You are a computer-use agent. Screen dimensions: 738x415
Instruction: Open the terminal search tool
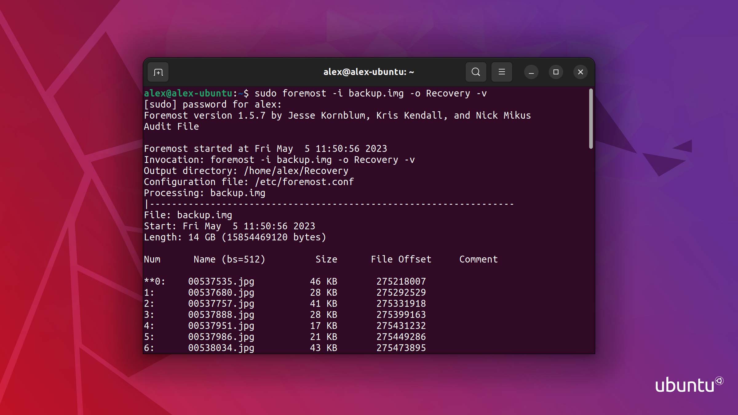[476, 72]
